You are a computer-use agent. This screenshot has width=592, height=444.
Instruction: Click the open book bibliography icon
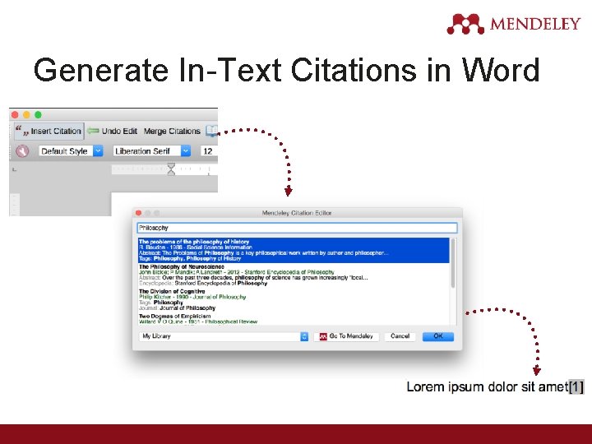click(x=211, y=131)
